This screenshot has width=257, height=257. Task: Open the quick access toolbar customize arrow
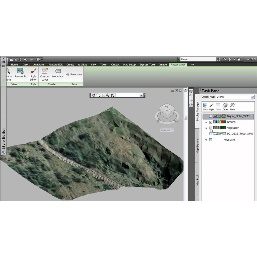[x=42, y=60]
